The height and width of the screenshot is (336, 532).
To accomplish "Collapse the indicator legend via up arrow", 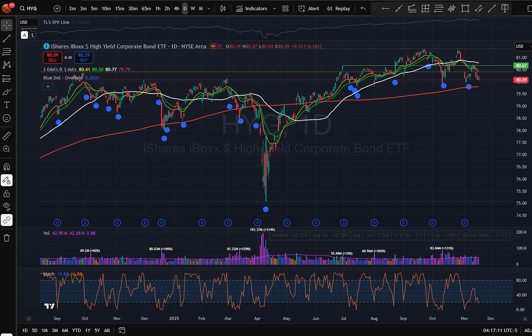I will (48, 86).
